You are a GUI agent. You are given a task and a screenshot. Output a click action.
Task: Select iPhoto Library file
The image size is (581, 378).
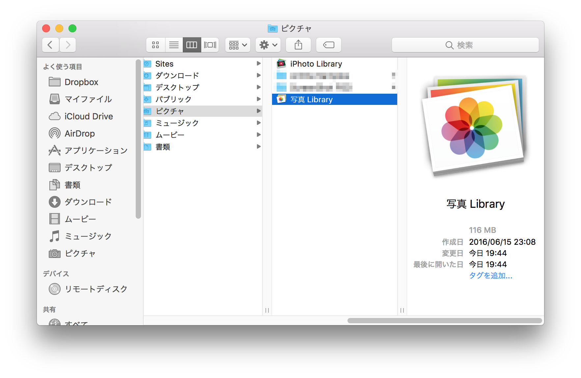(x=335, y=64)
